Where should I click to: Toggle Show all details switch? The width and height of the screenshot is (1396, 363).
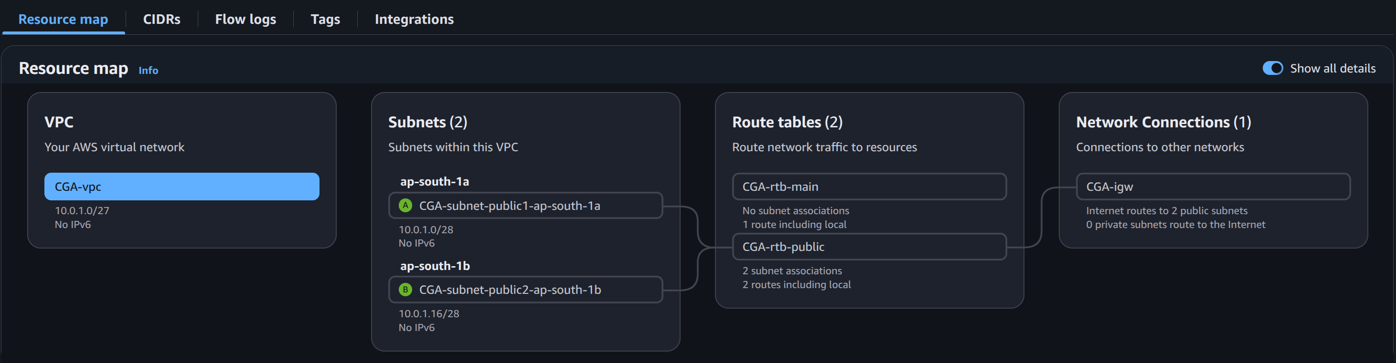pos(1273,68)
